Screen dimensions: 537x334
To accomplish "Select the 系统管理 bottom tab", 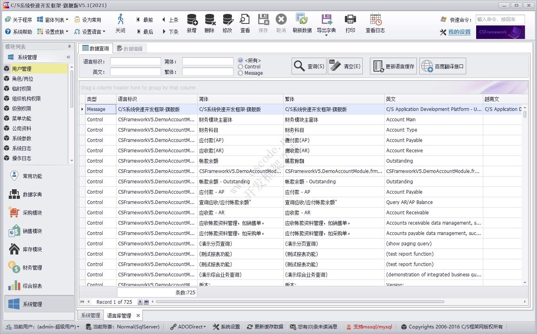I will click(x=90, y=315).
